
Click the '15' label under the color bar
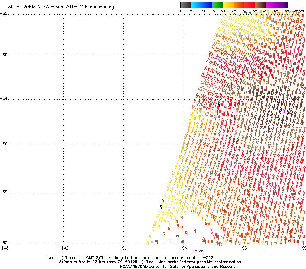tap(212, 11)
